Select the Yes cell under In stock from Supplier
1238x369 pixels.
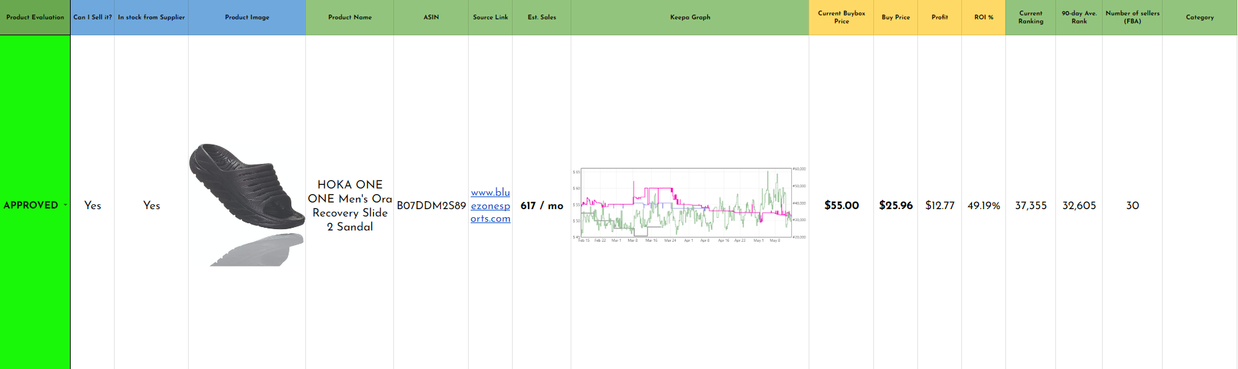pyautogui.click(x=151, y=202)
